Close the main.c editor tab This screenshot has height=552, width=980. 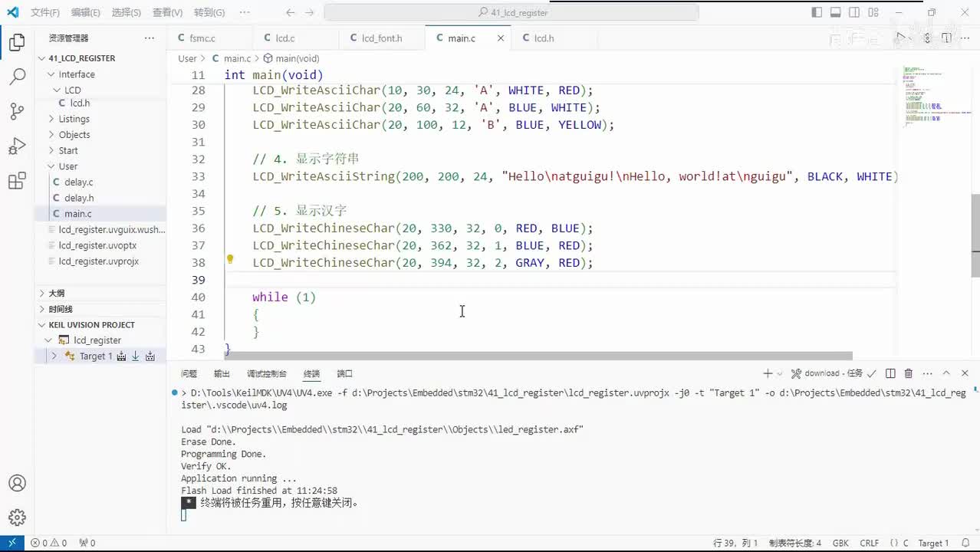point(501,38)
